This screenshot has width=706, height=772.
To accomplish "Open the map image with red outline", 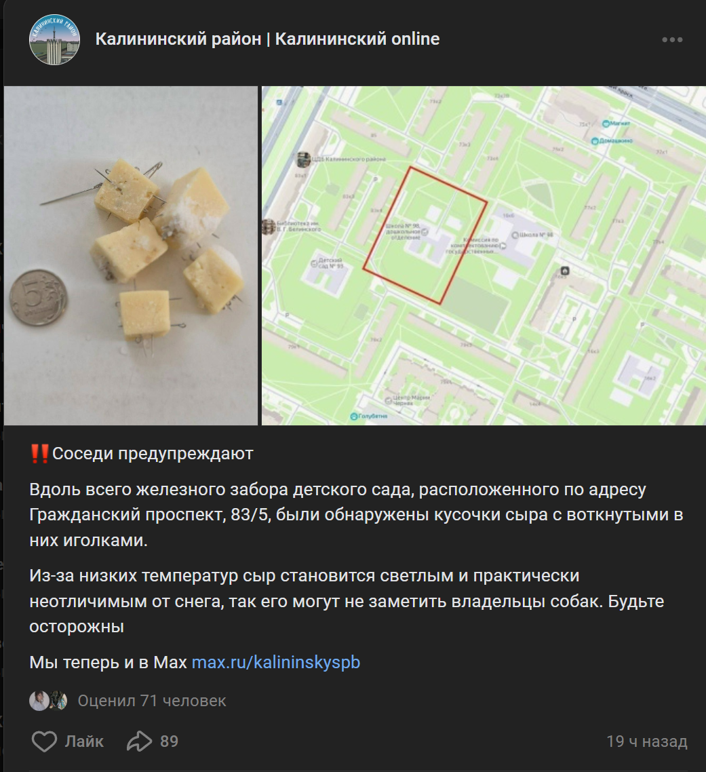I will click(x=484, y=256).
